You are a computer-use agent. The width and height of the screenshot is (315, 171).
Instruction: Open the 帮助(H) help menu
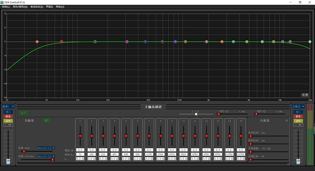tap(60, 7)
